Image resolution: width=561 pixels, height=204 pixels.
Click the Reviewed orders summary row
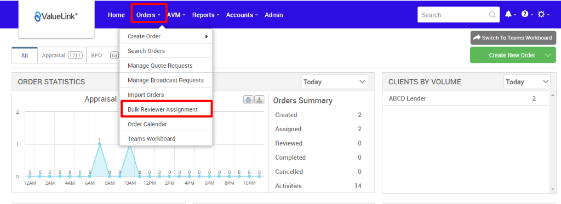pyautogui.click(x=318, y=143)
